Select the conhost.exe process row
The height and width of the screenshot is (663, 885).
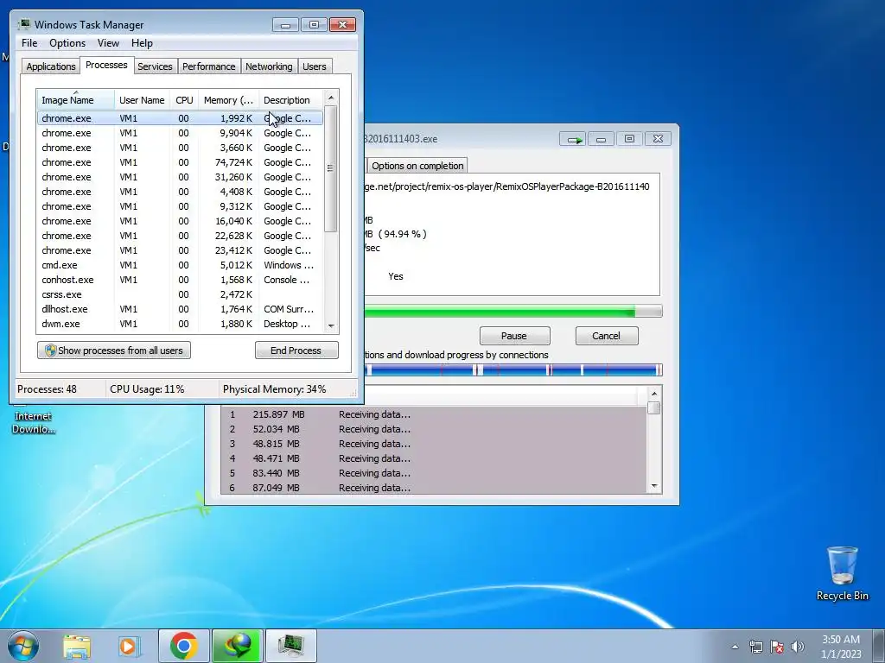[180, 280]
